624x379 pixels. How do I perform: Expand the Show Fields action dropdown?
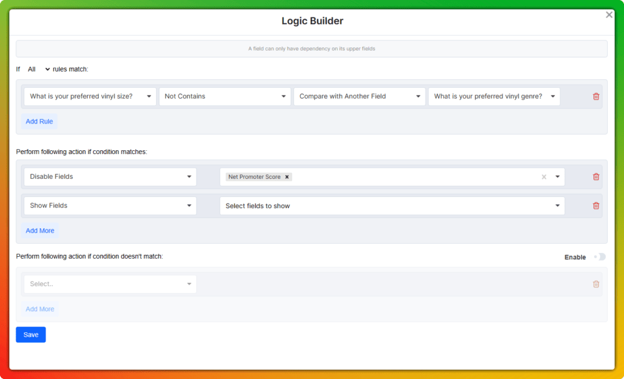click(x=110, y=206)
